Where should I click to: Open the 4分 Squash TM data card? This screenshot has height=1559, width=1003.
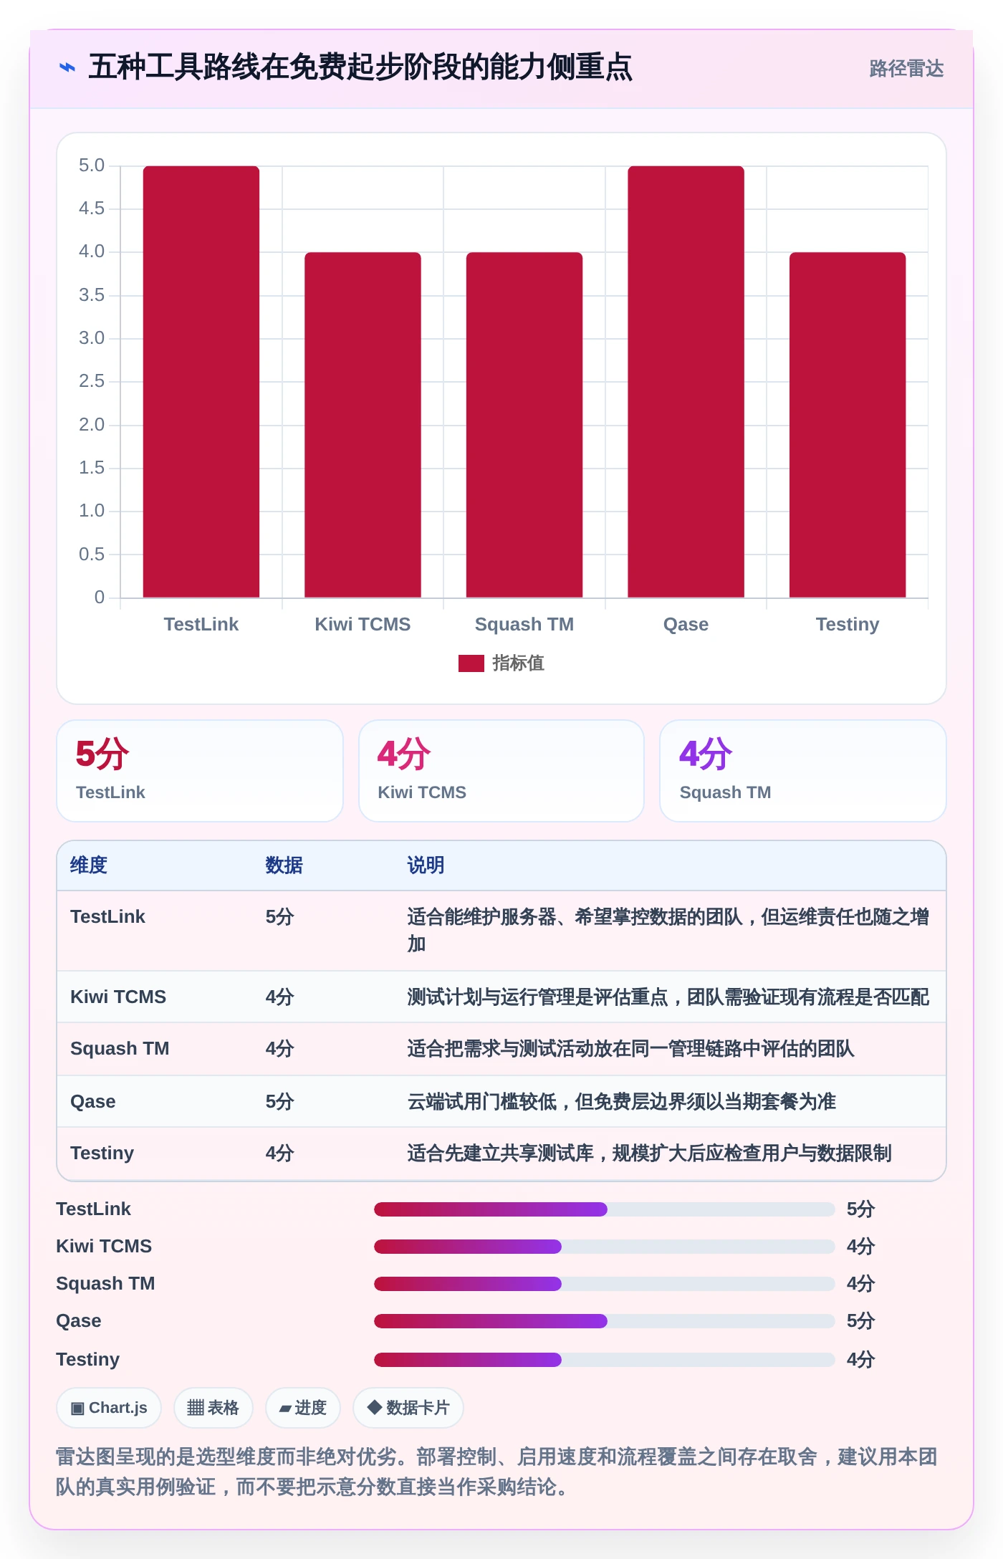803,771
